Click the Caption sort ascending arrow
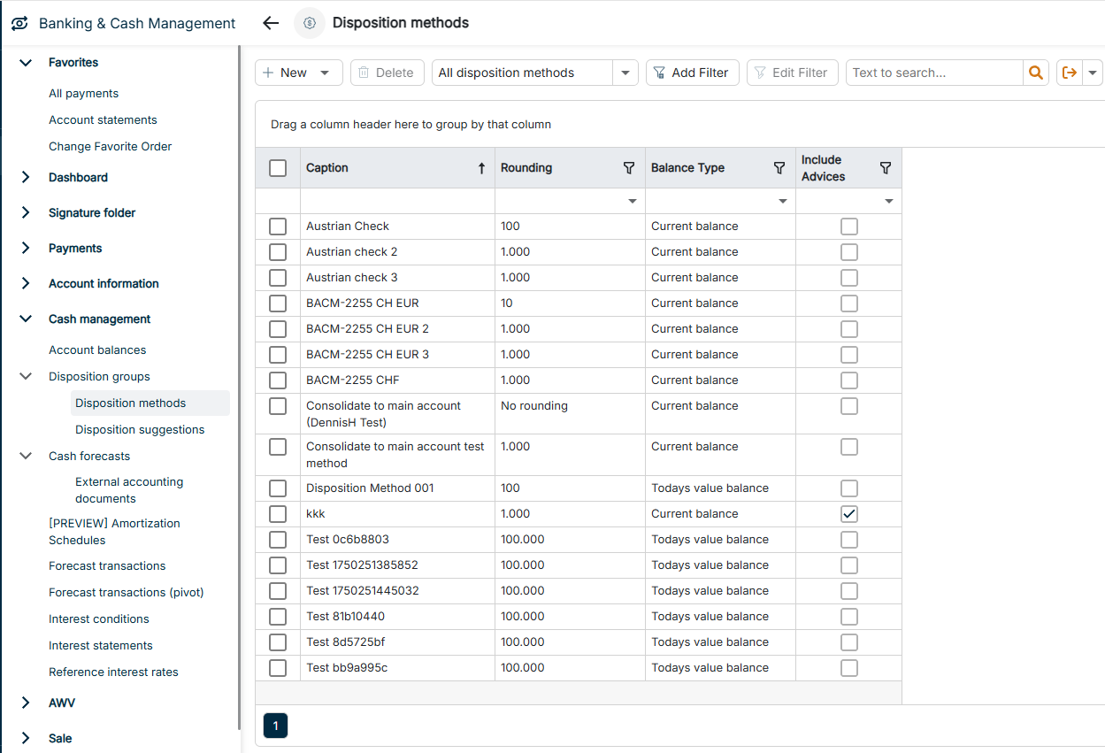 click(481, 168)
